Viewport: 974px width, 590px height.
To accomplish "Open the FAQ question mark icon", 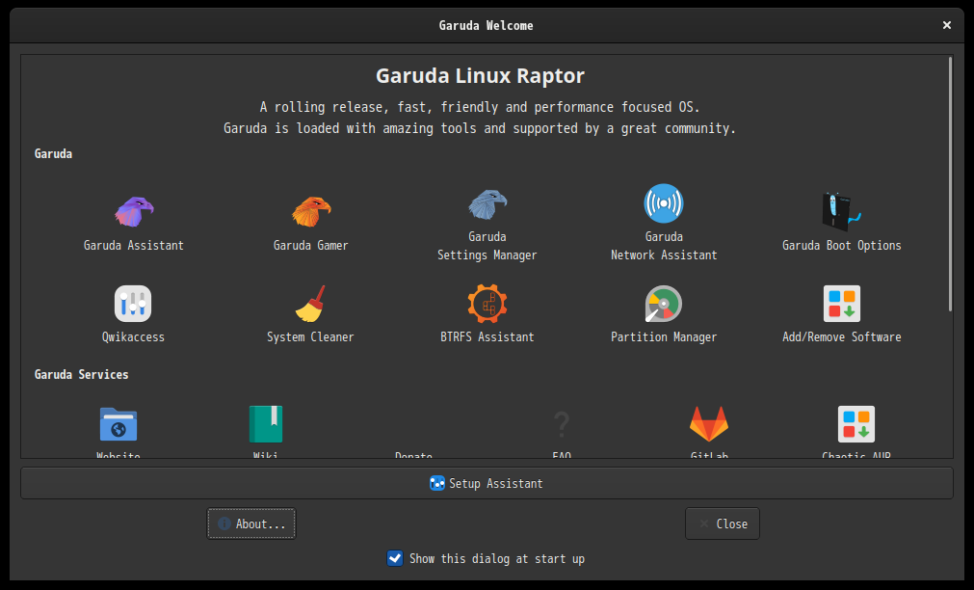I will [562, 424].
